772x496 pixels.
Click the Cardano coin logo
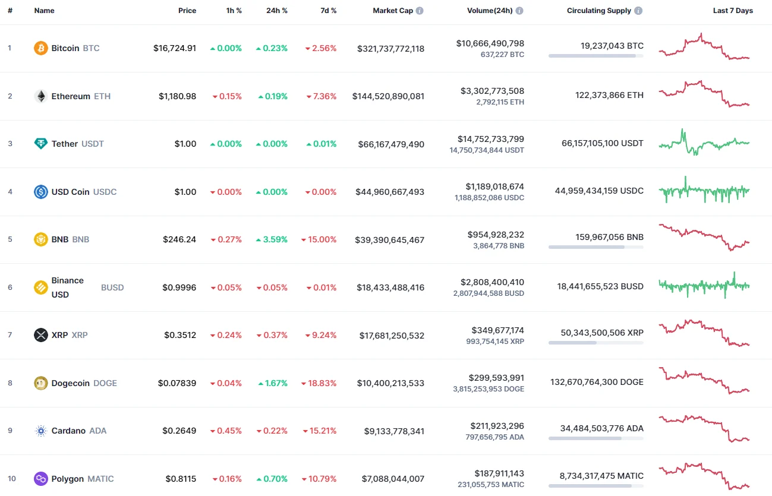coord(40,430)
